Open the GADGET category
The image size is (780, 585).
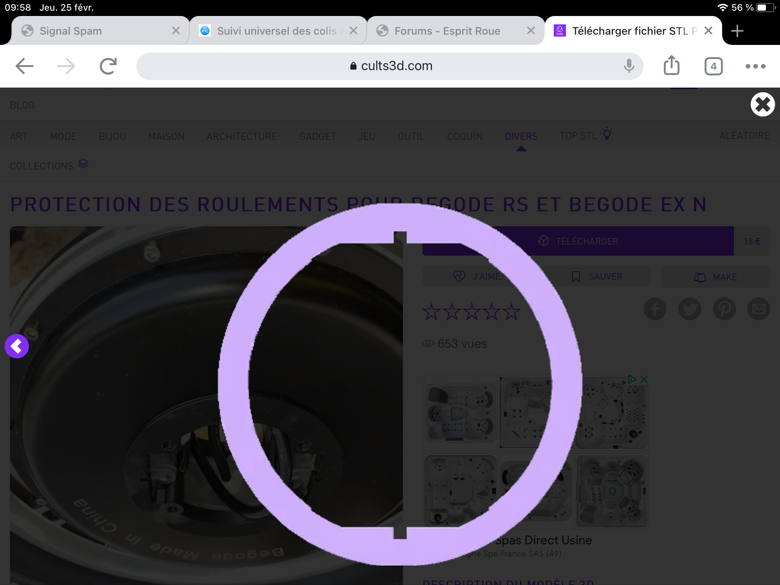pyautogui.click(x=318, y=136)
